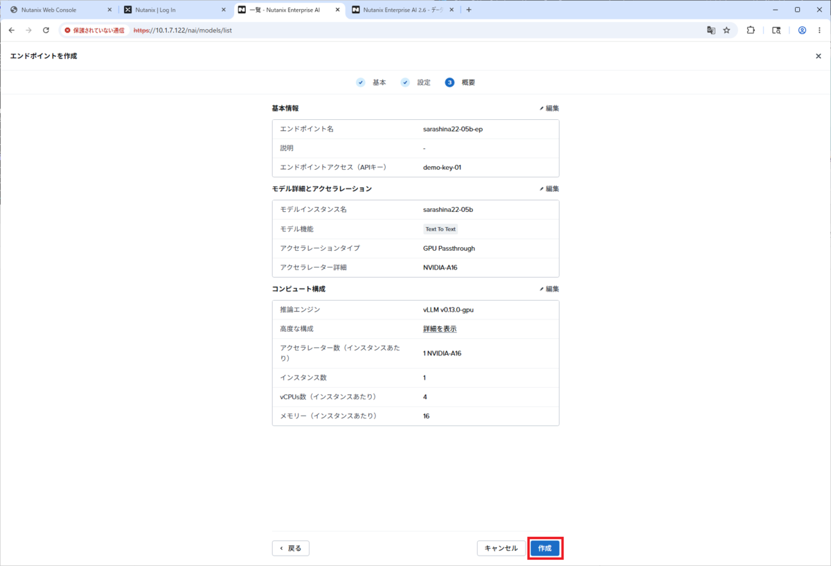Click the translate page icon
831x566 pixels.
(x=711, y=30)
